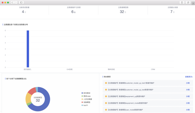This screenshot has height=113, width=195.
Task: Click the small green donut segment
Action: [29, 104]
